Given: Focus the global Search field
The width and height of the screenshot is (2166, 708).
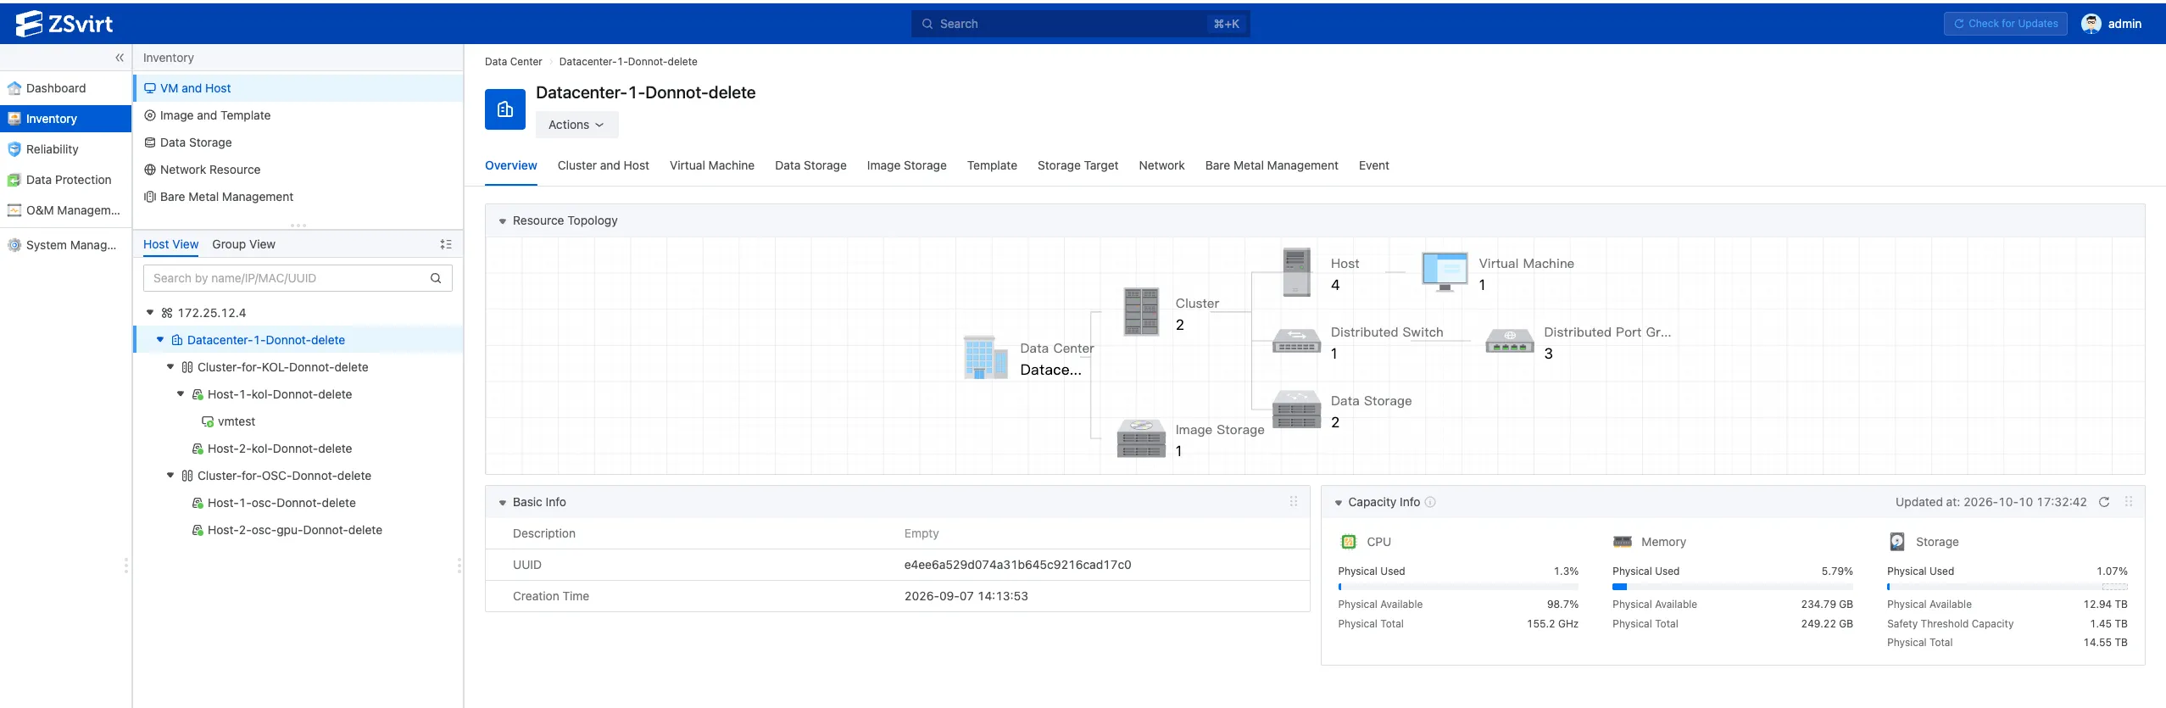Looking at the screenshot, I should click(x=1081, y=24).
